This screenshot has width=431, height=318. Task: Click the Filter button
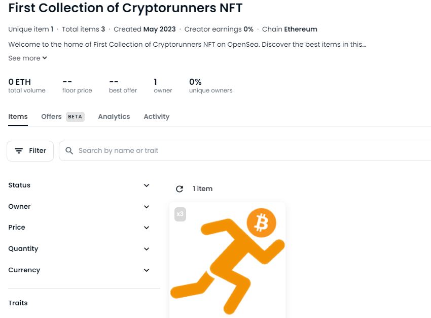click(x=30, y=151)
